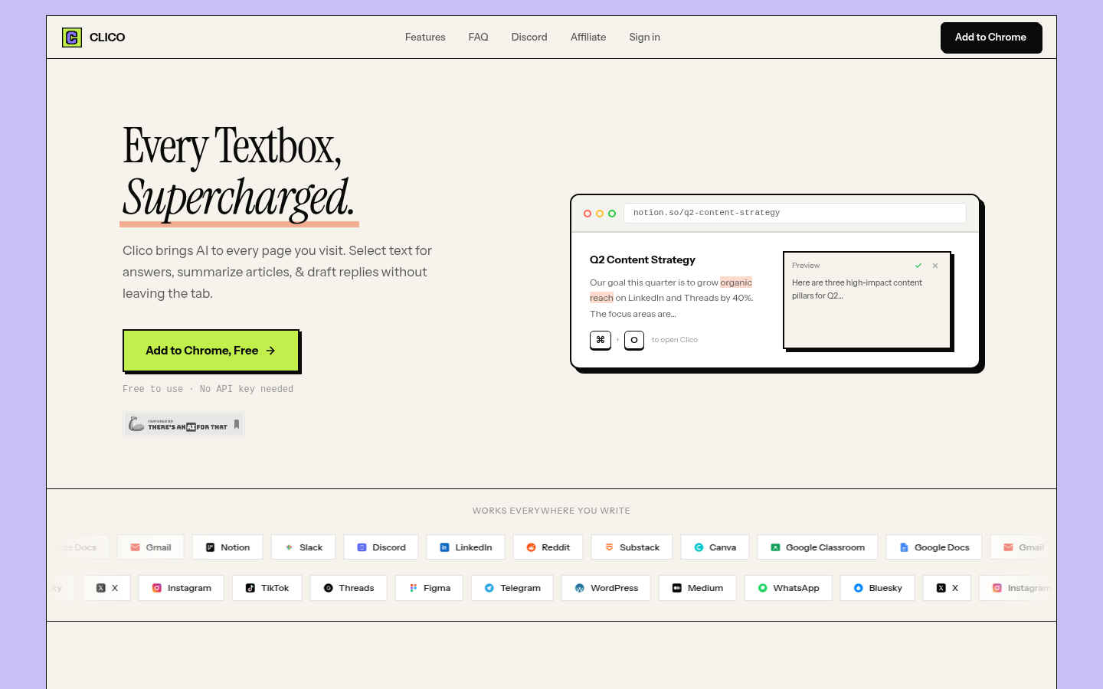Click the Reddit chip

pyautogui.click(x=548, y=547)
